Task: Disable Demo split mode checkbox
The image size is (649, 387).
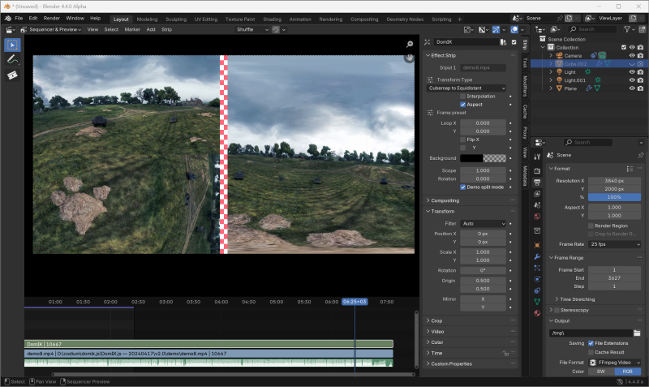Action: pyautogui.click(x=462, y=187)
